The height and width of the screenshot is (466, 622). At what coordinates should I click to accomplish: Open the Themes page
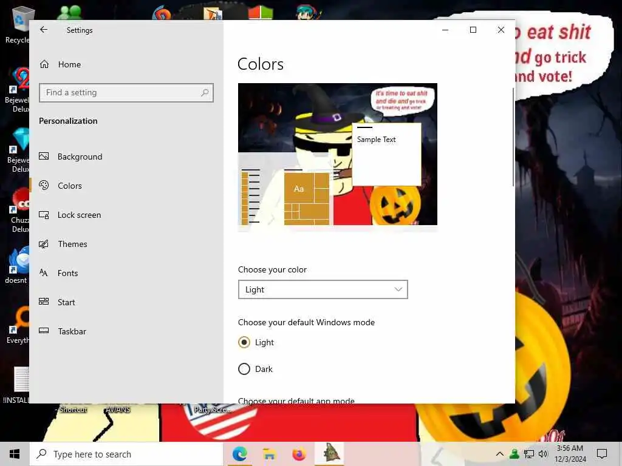point(126,244)
